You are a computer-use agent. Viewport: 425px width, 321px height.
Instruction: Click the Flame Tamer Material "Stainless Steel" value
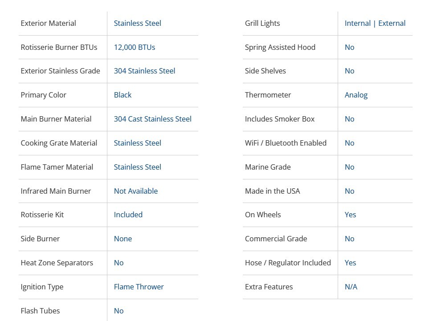pyautogui.click(x=137, y=167)
